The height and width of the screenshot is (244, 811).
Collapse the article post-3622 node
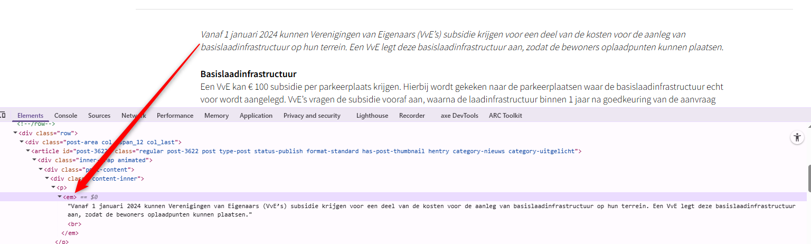(28, 151)
